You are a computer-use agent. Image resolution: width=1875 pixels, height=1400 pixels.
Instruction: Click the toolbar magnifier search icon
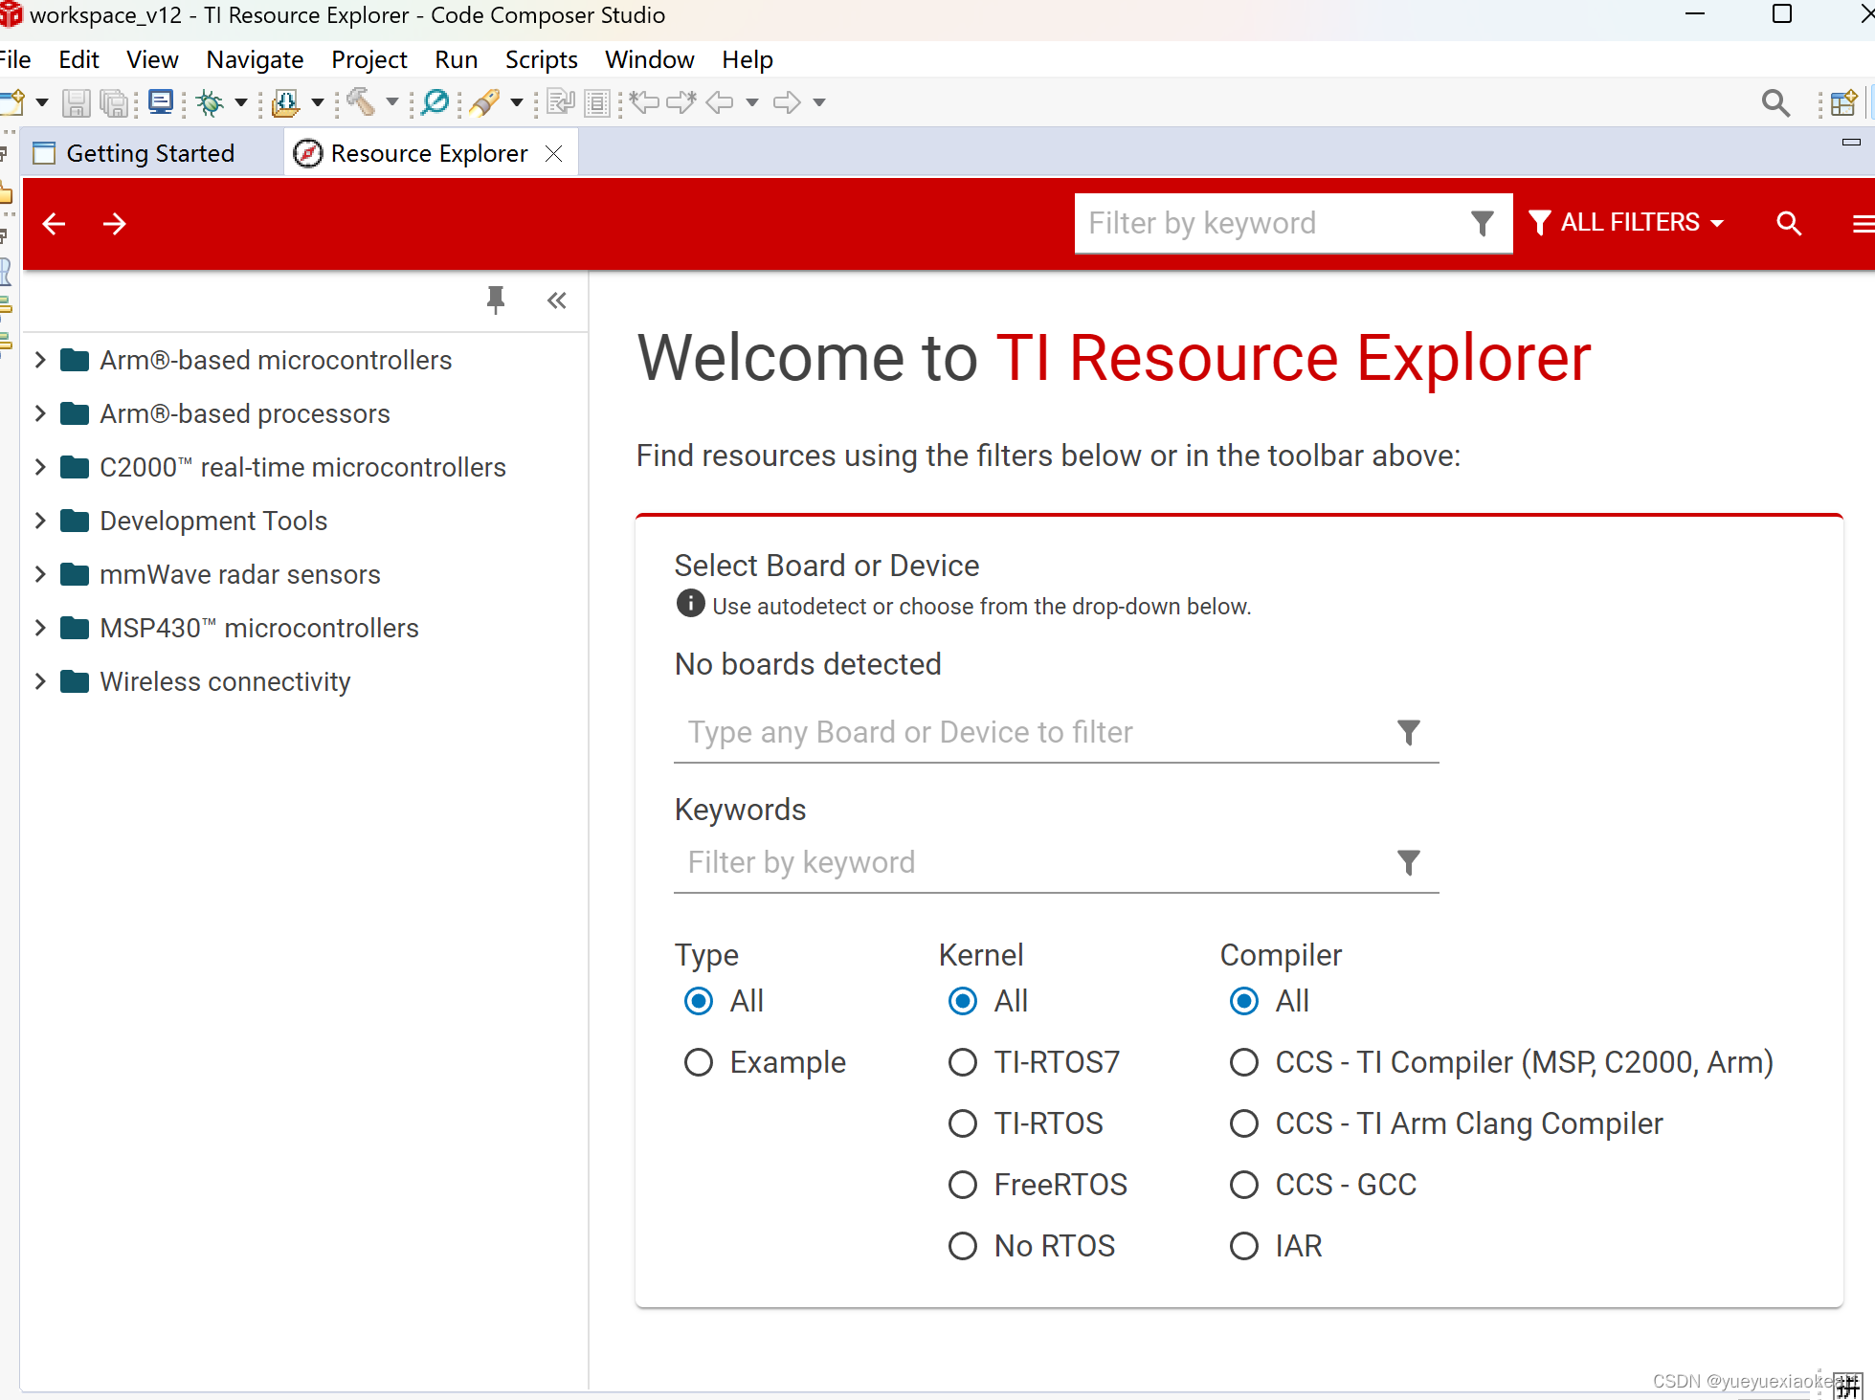tap(1775, 102)
